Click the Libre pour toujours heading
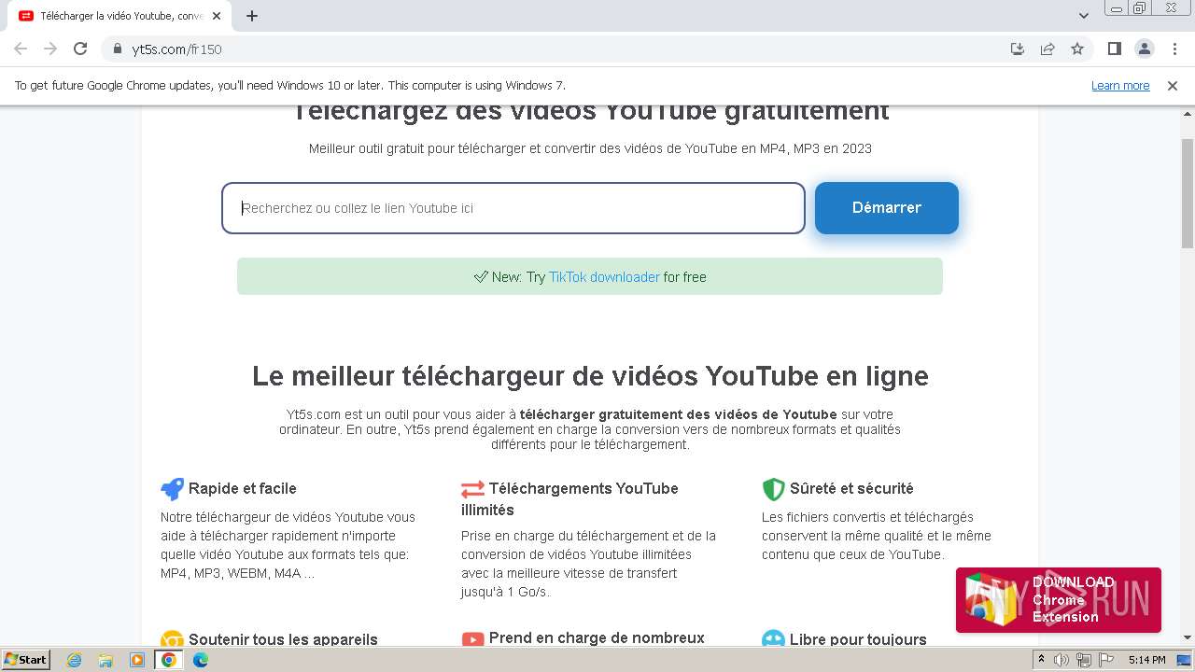Screen dimensions: 1195x672 pyautogui.click(x=858, y=639)
